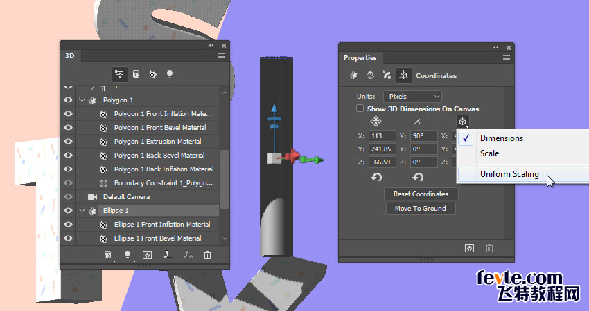589x311 pixels.
Task: Reset rotation arrow under Z rotation
Action: point(418,178)
